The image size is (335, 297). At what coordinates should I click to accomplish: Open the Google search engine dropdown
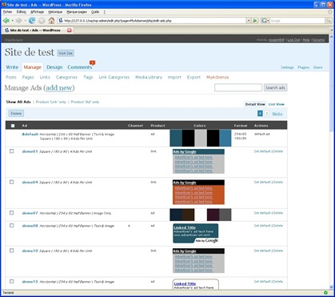pyautogui.click(x=265, y=21)
